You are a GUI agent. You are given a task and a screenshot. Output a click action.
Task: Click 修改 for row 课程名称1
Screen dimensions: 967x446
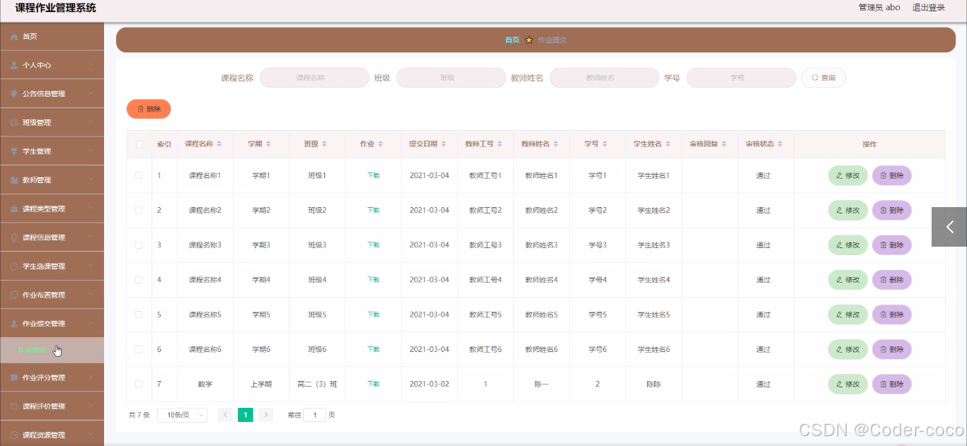(x=848, y=175)
